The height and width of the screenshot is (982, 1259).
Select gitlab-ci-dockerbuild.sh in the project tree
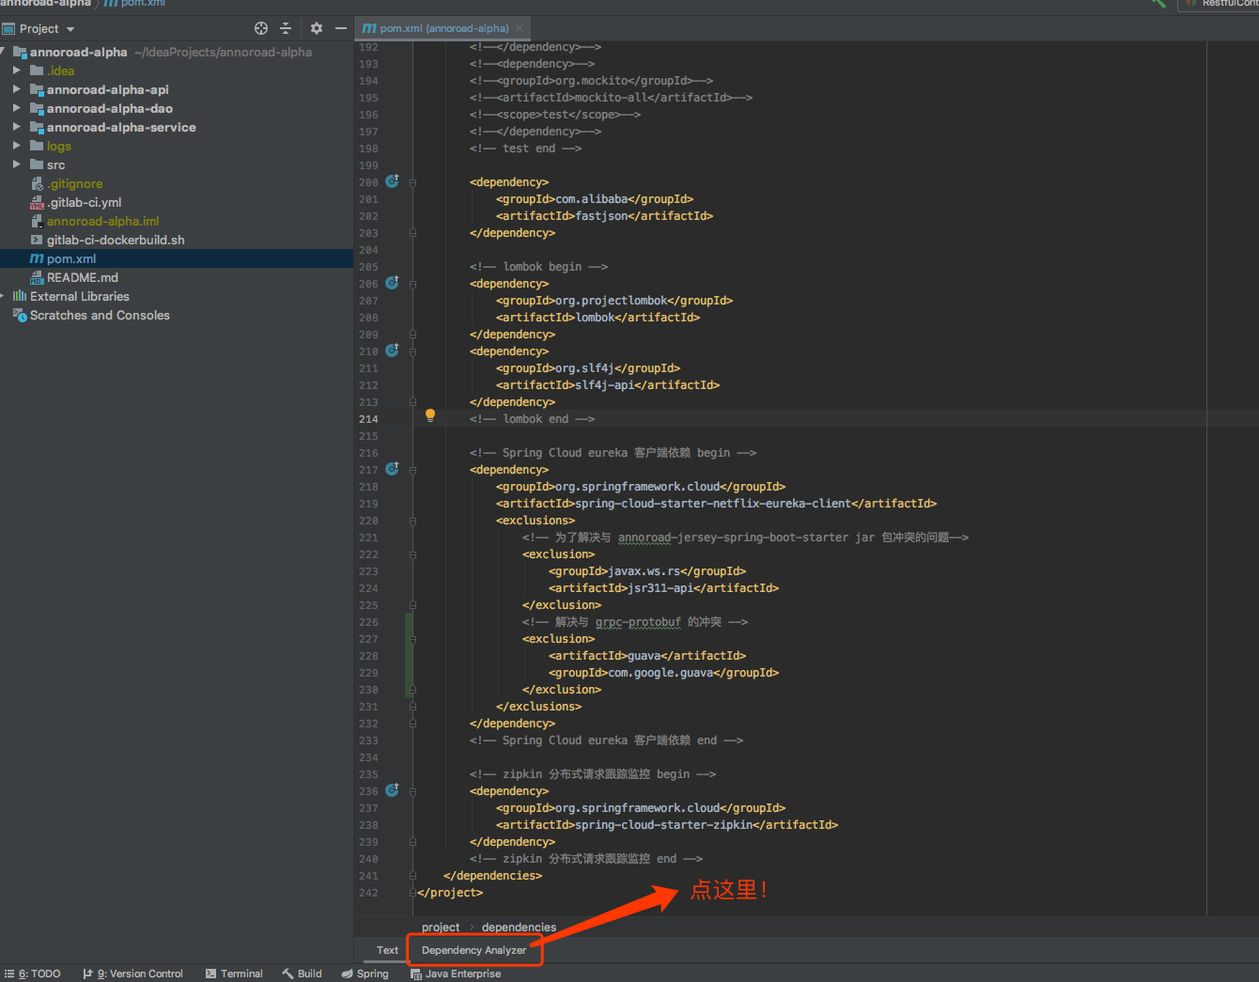[x=177, y=240]
